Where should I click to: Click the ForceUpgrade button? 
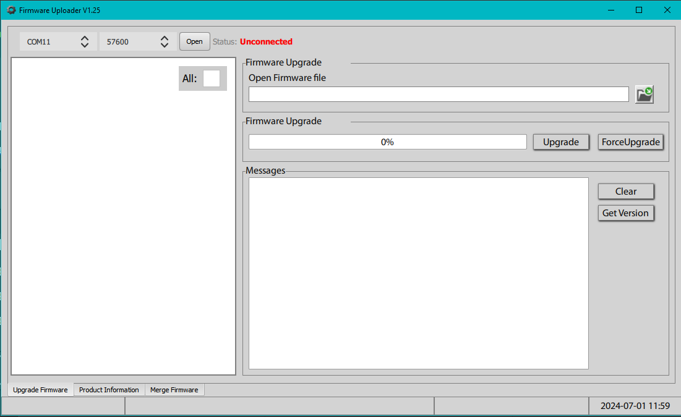coord(631,141)
